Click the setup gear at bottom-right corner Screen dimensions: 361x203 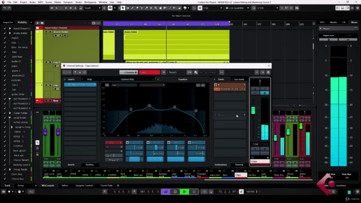coord(358,192)
